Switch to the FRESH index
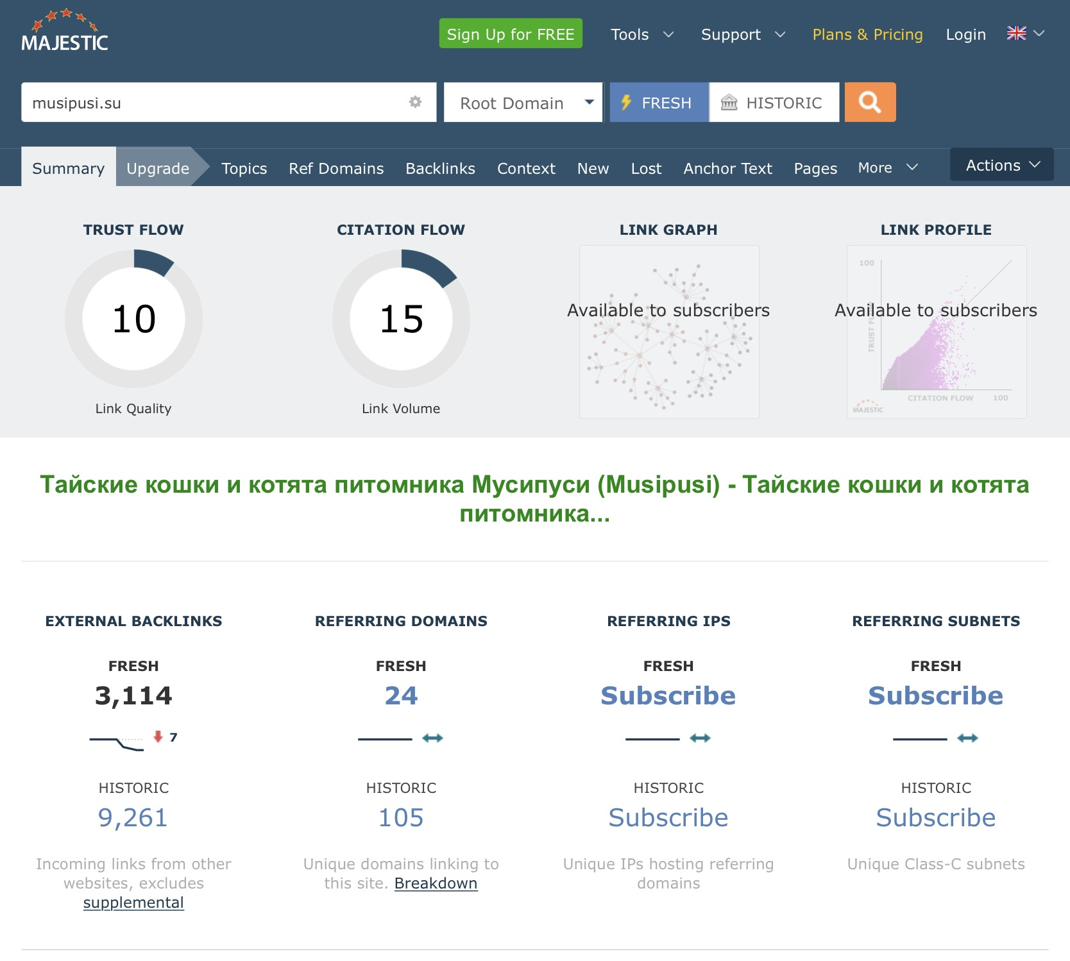This screenshot has width=1070, height=961. [x=659, y=102]
